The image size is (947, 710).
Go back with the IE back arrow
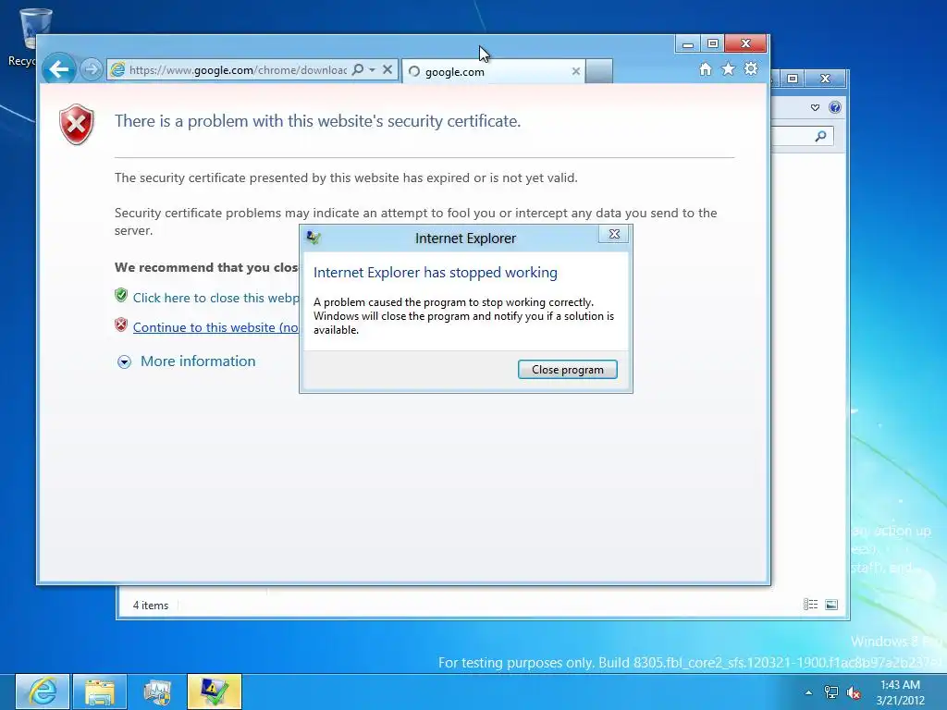(58, 69)
